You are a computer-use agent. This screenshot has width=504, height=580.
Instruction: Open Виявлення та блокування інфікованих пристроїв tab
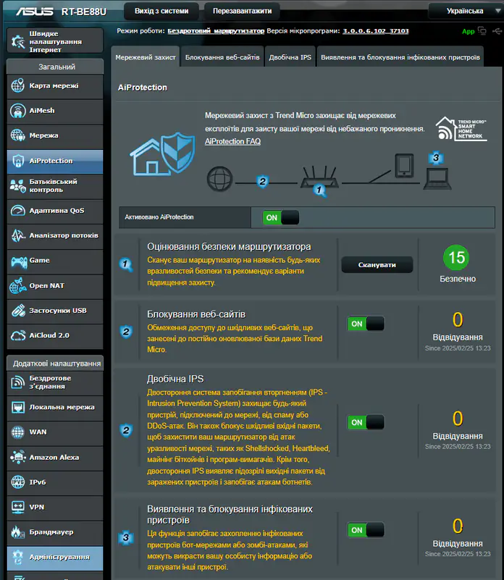tap(400, 57)
